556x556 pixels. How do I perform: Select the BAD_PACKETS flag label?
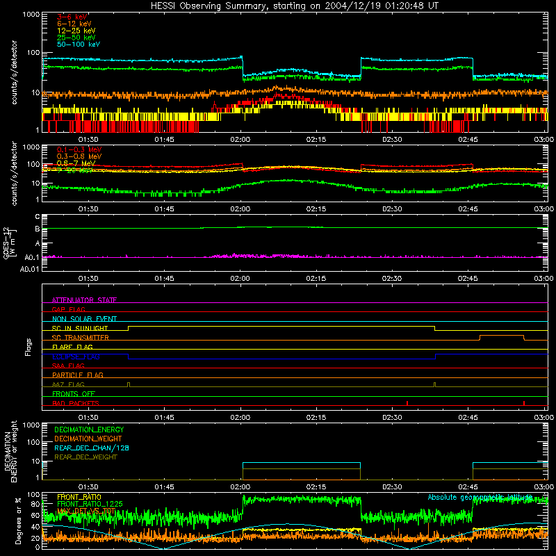coord(76,403)
